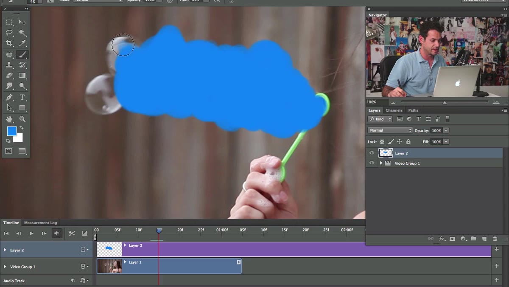
Task: Select the Hand tool
Action: (9, 119)
